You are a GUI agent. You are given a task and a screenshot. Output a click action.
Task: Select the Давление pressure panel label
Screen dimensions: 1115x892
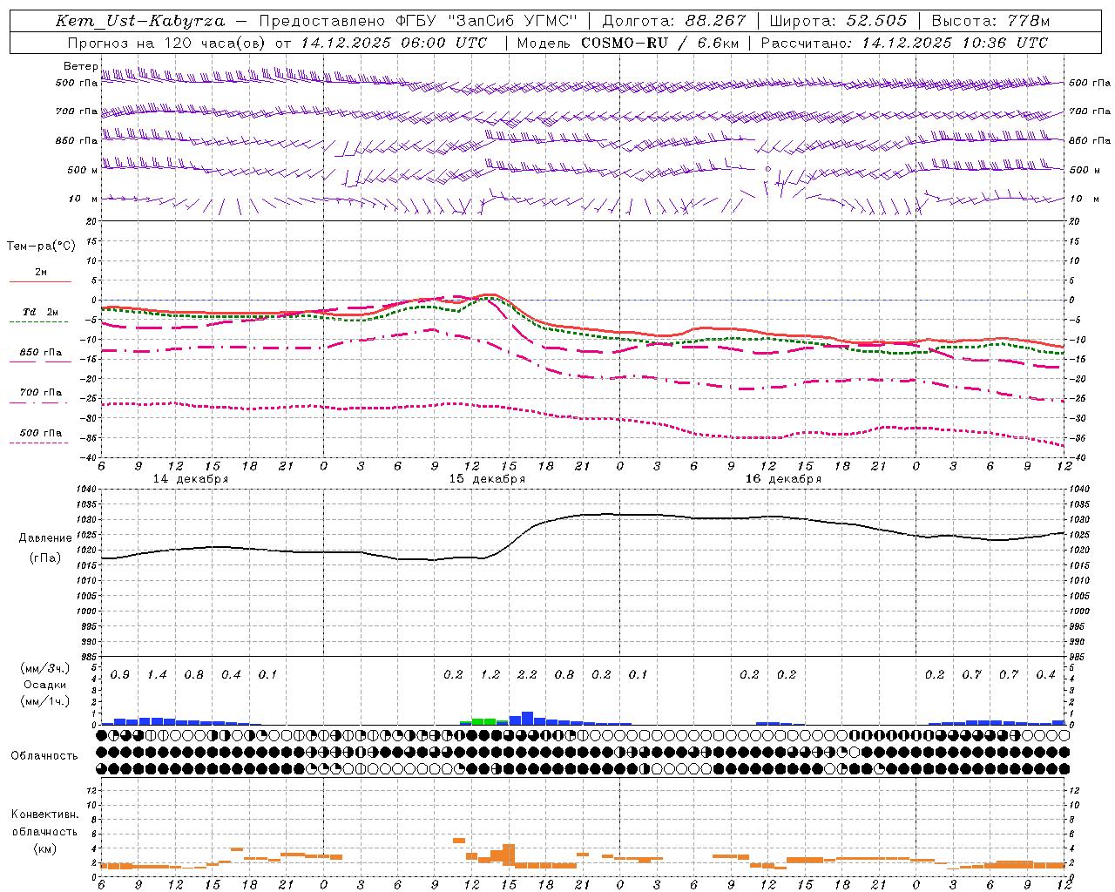pos(45,538)
